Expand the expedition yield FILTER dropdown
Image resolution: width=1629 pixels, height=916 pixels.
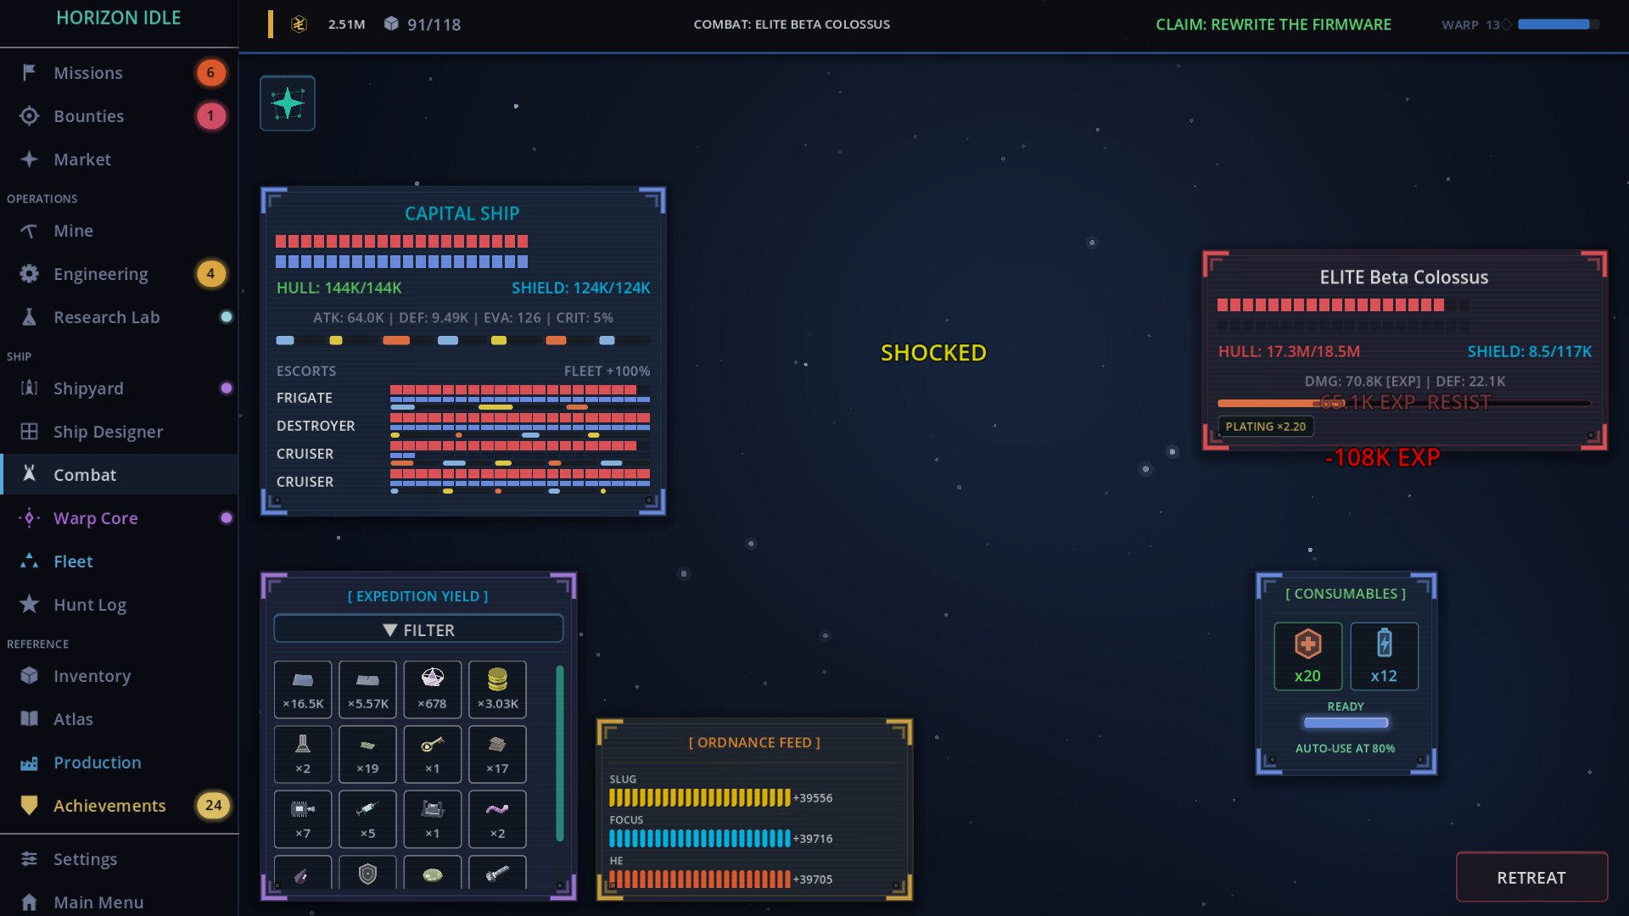click(418, 629)
